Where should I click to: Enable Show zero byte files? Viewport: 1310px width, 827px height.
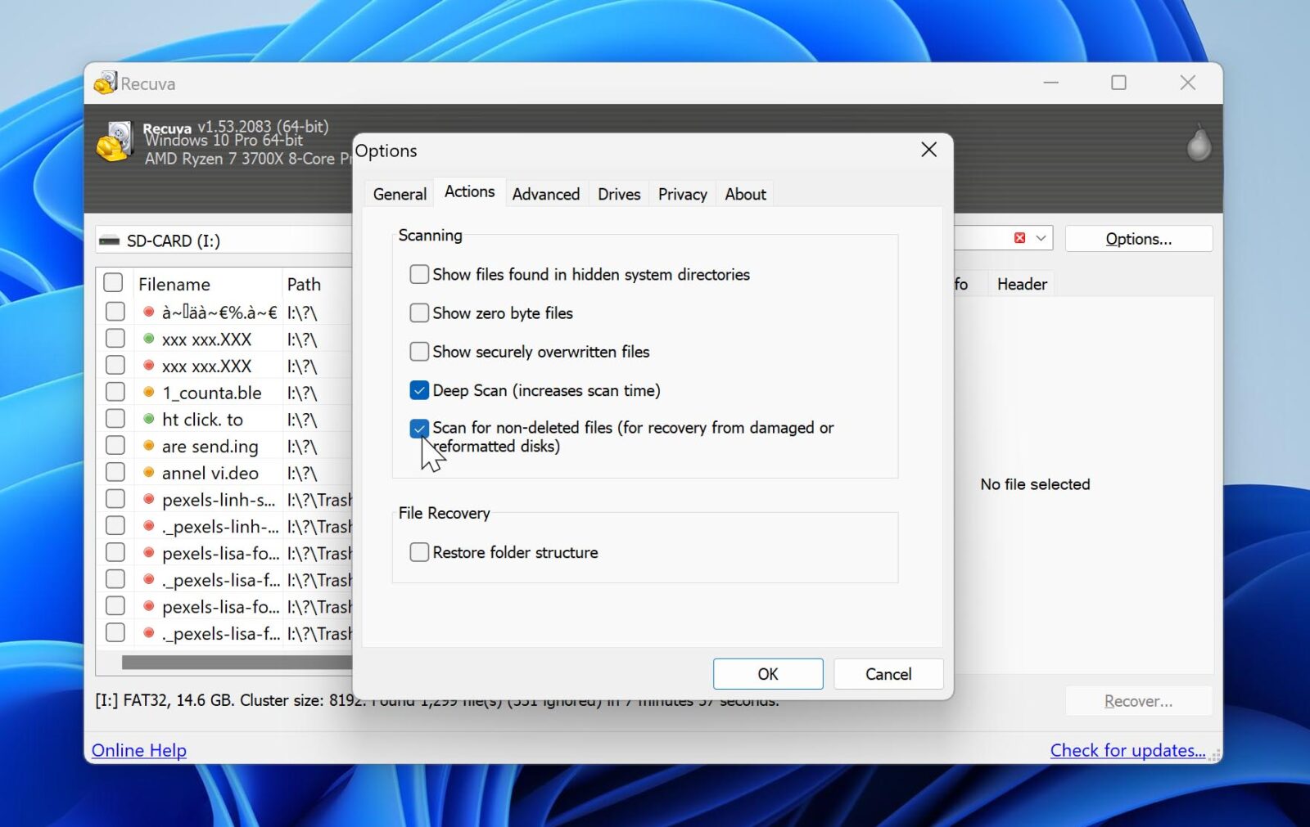[x=419, y=312]
